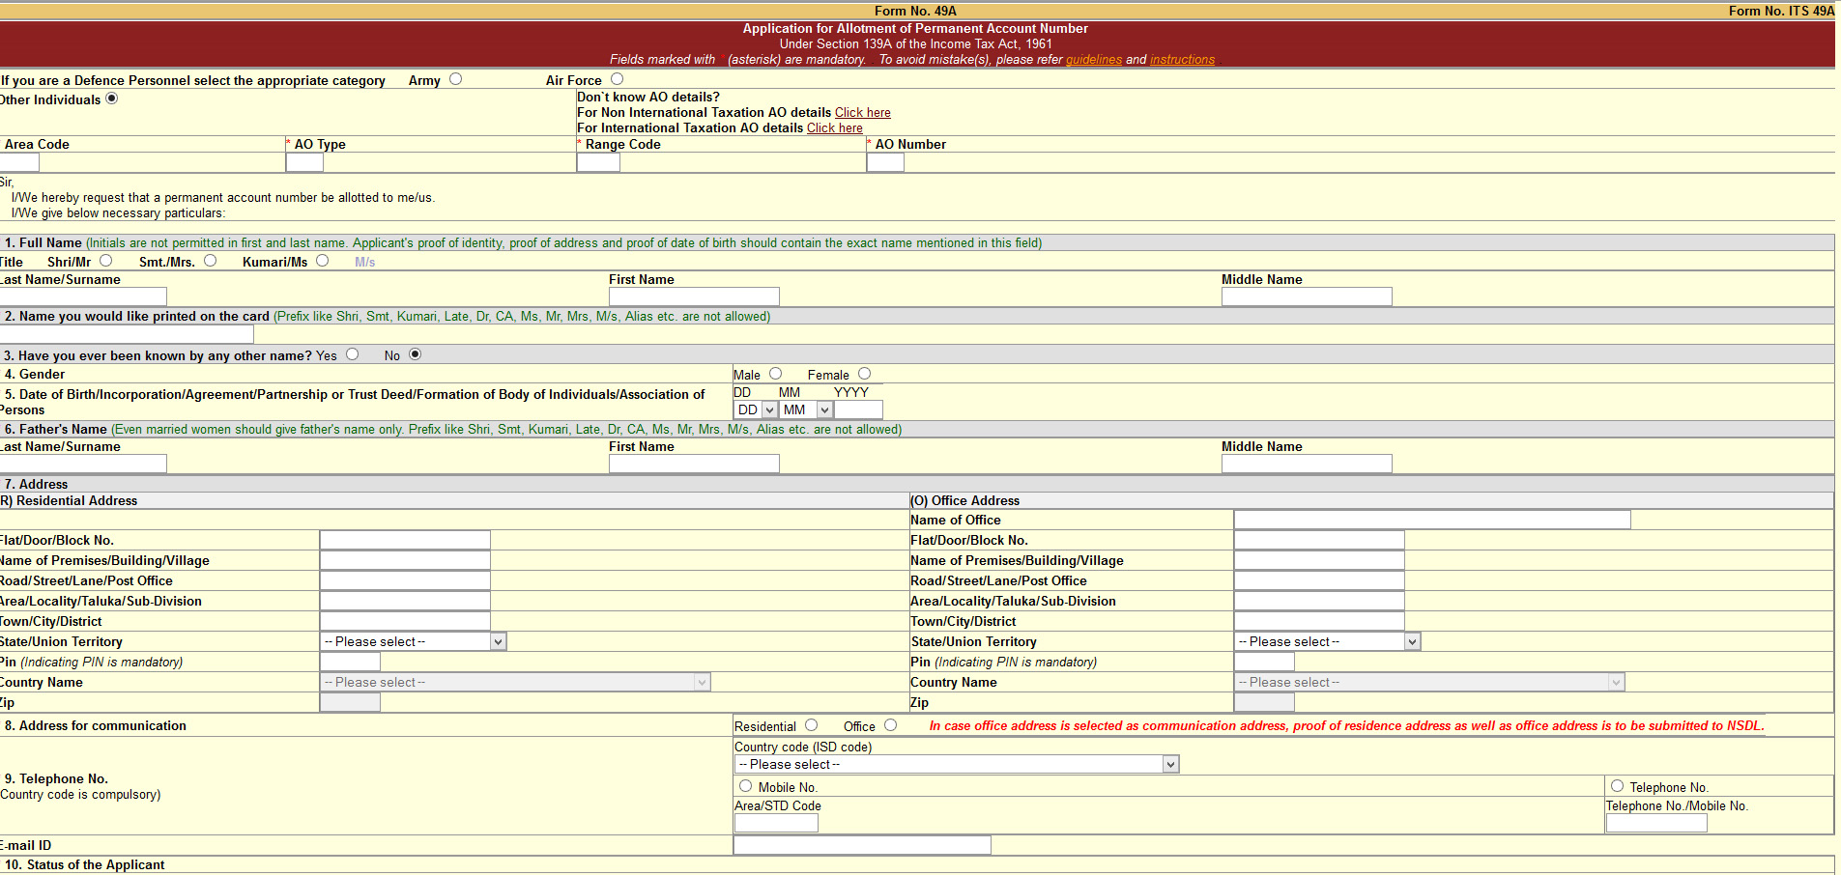The width and height of the screenshot is (1841, 875).
Task: Click '10. Status of the Applicant' heading
Action: 85,864
